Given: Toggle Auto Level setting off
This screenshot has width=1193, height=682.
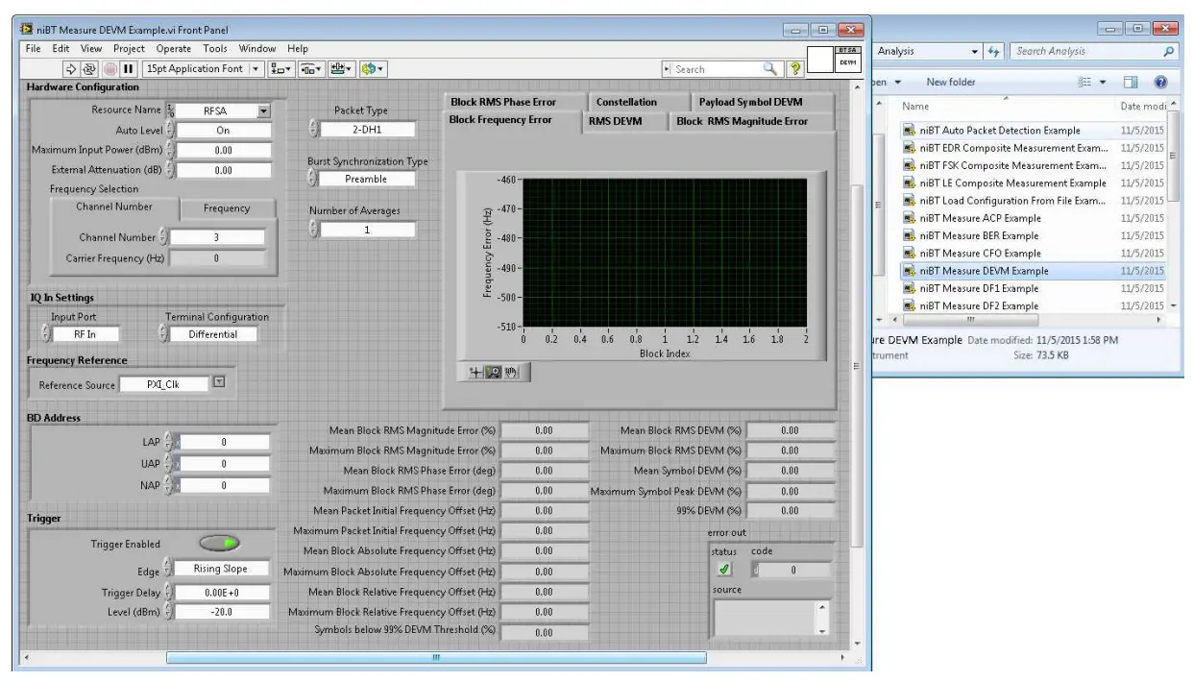Looking at the screenshot, I should [x=221, y=128].
